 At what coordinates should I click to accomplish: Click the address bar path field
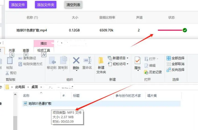pos(101,87)
